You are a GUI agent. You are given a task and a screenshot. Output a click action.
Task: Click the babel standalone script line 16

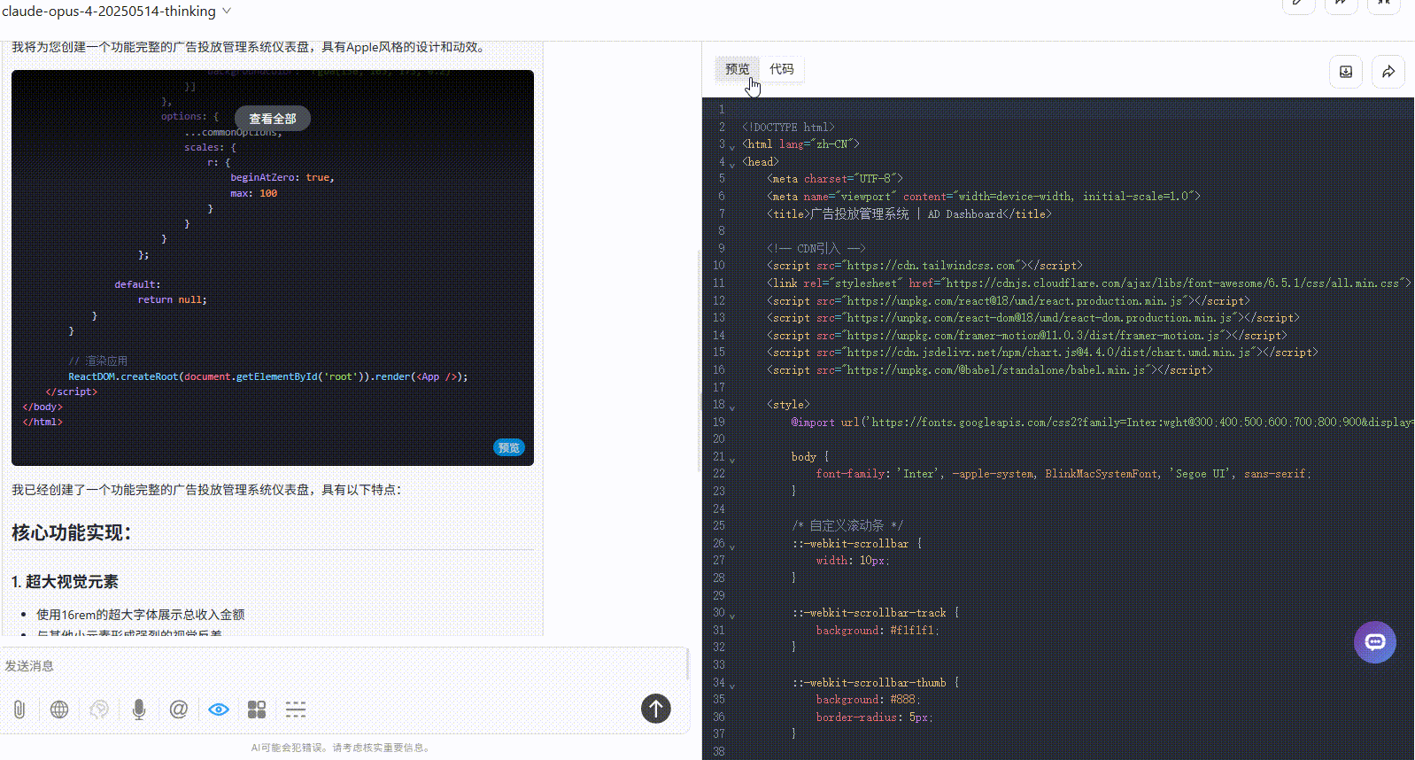(x=990, y=370)
